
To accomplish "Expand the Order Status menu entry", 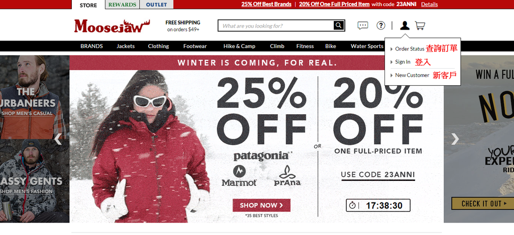I will (410, 49).
